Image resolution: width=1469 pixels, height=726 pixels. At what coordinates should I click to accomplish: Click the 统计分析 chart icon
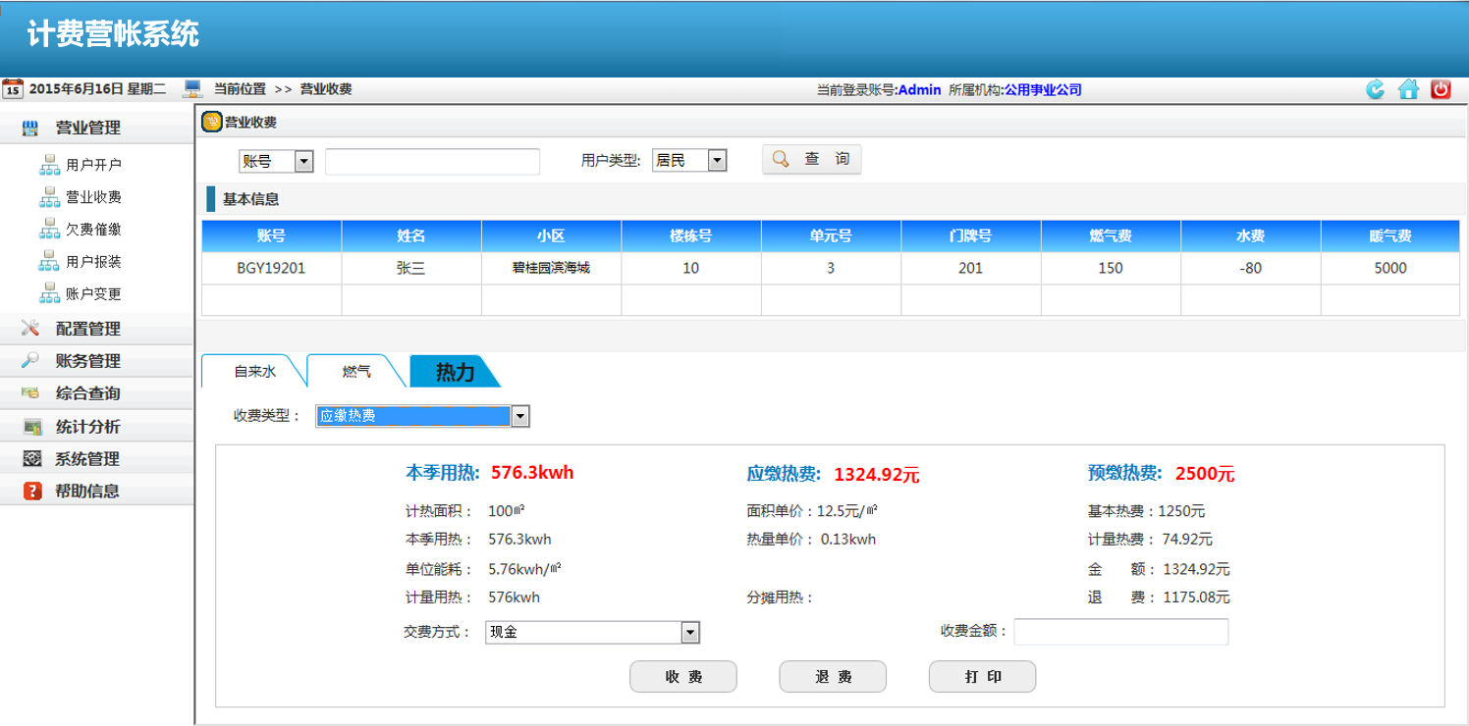(32, 427)
